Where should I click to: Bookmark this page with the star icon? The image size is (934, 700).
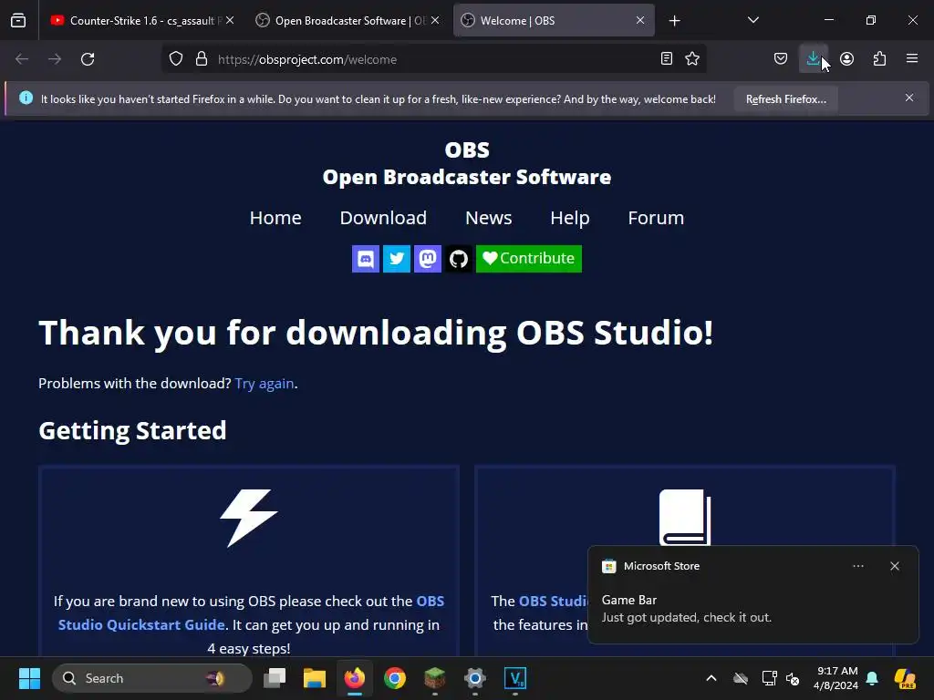691,59
